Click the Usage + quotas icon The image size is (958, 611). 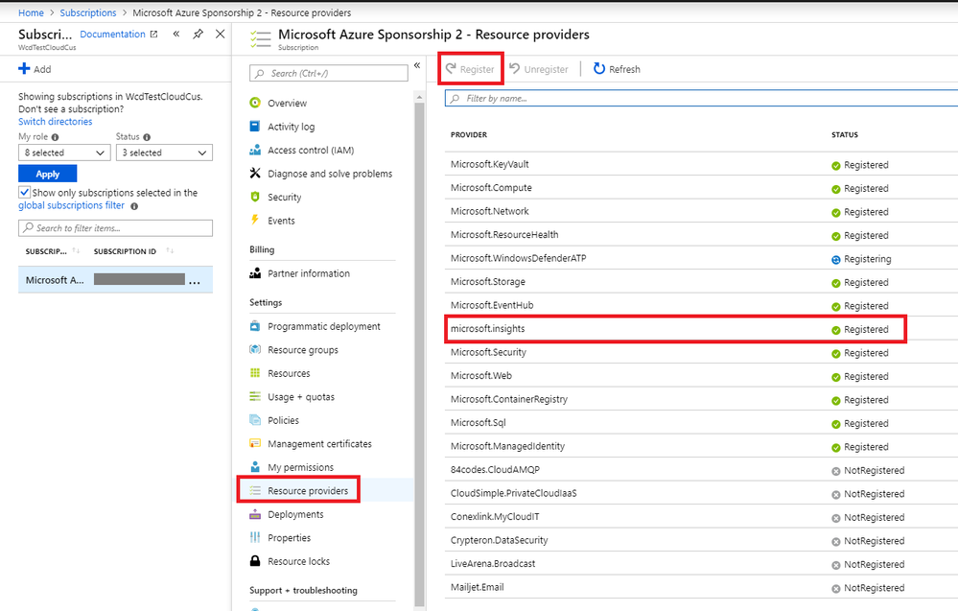pyautogui.click(x=255, y=396)
